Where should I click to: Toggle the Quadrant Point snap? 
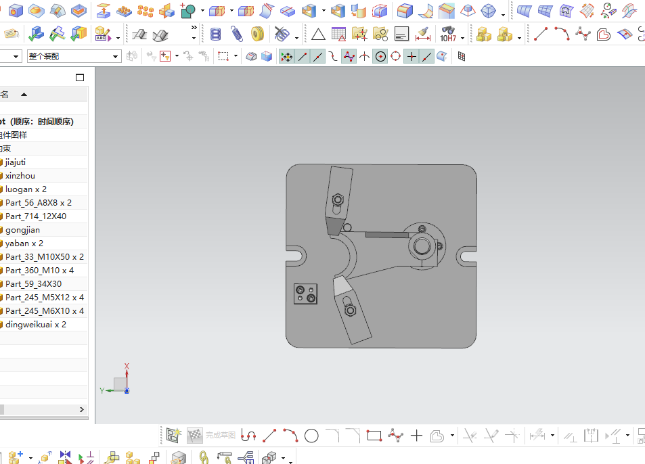[x=396, y=56]
